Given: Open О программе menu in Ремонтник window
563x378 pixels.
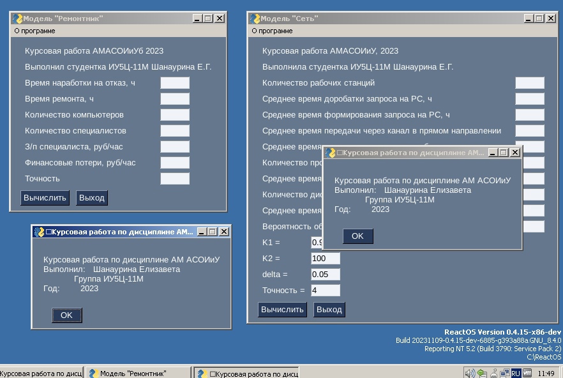Looking at the screenshot, I should tap(34, 31).
